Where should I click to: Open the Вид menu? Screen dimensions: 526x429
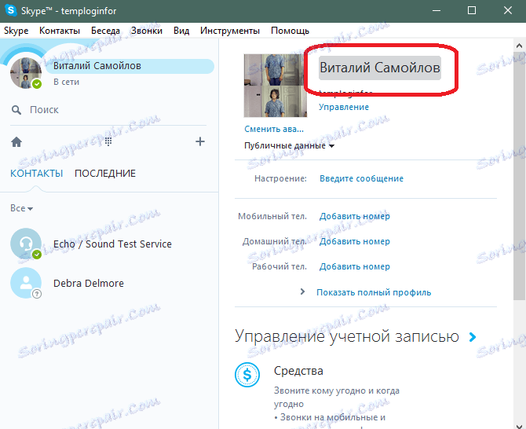coord(181,31)
